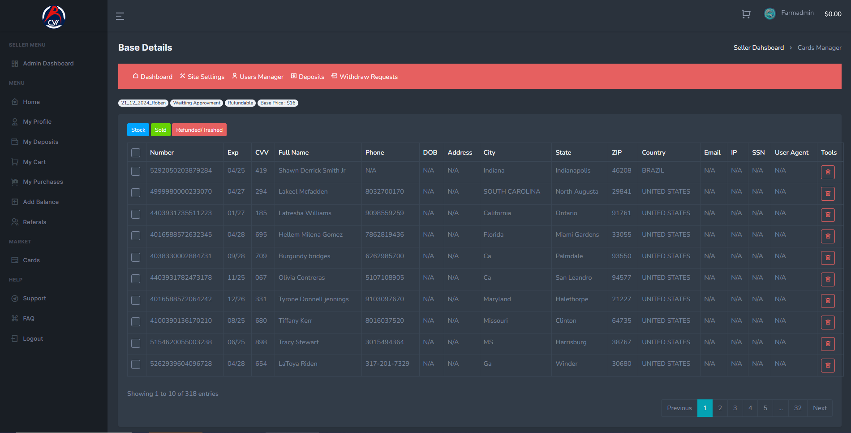
Task: Click the Waitting Approvment badge
Action: (197, 103)
